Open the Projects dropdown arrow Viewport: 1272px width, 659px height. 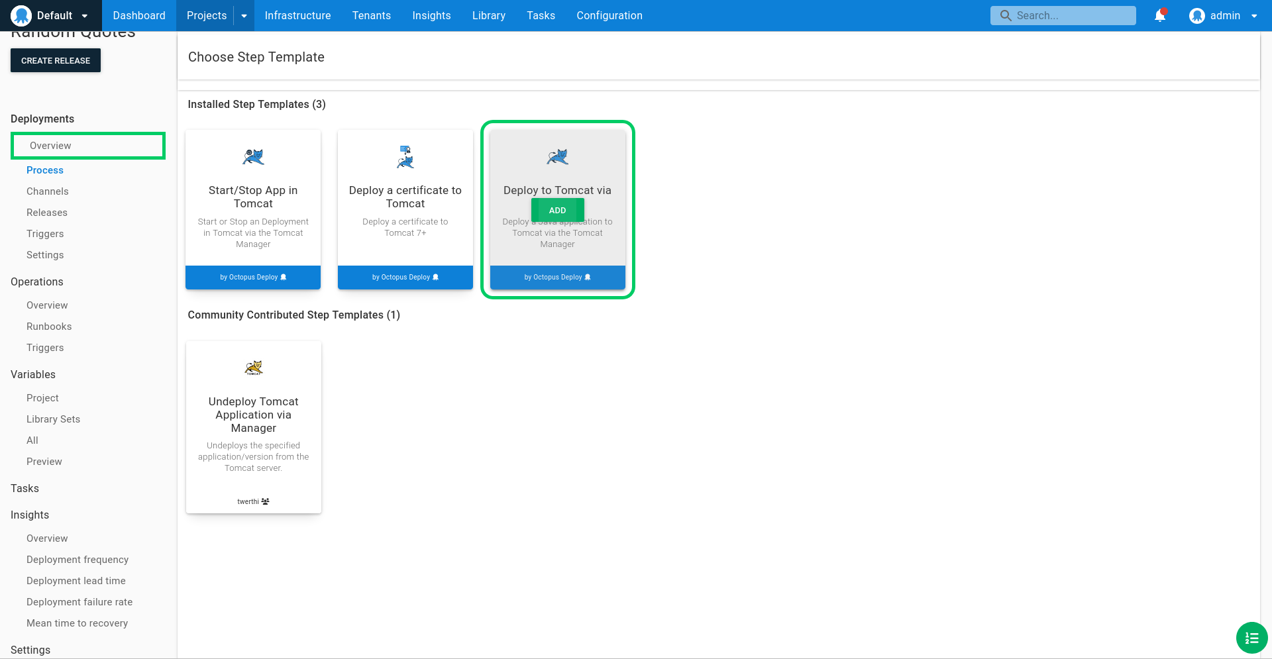[244, 16]
